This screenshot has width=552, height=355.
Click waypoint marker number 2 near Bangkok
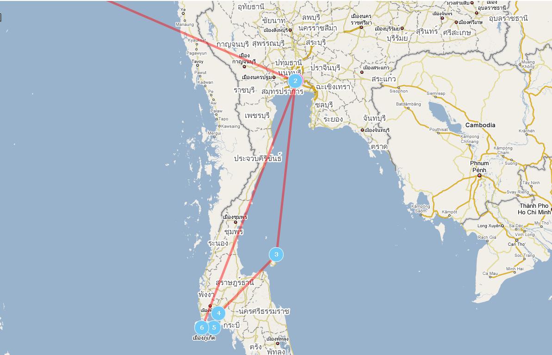click(x=295, y=81)
